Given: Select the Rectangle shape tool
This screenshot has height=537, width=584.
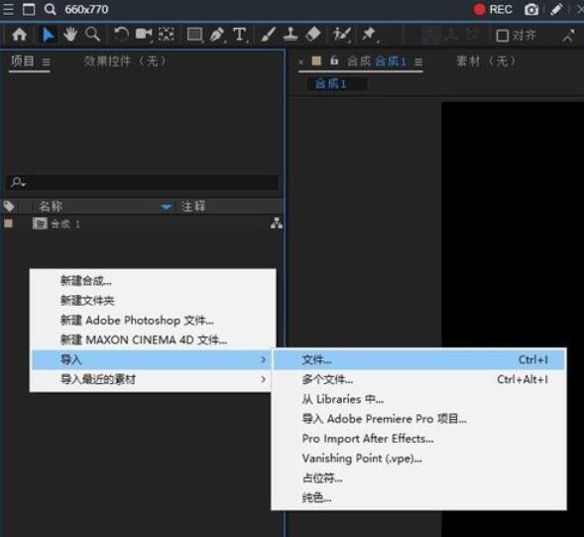Looking at the screenshot, I should [194, 35].
